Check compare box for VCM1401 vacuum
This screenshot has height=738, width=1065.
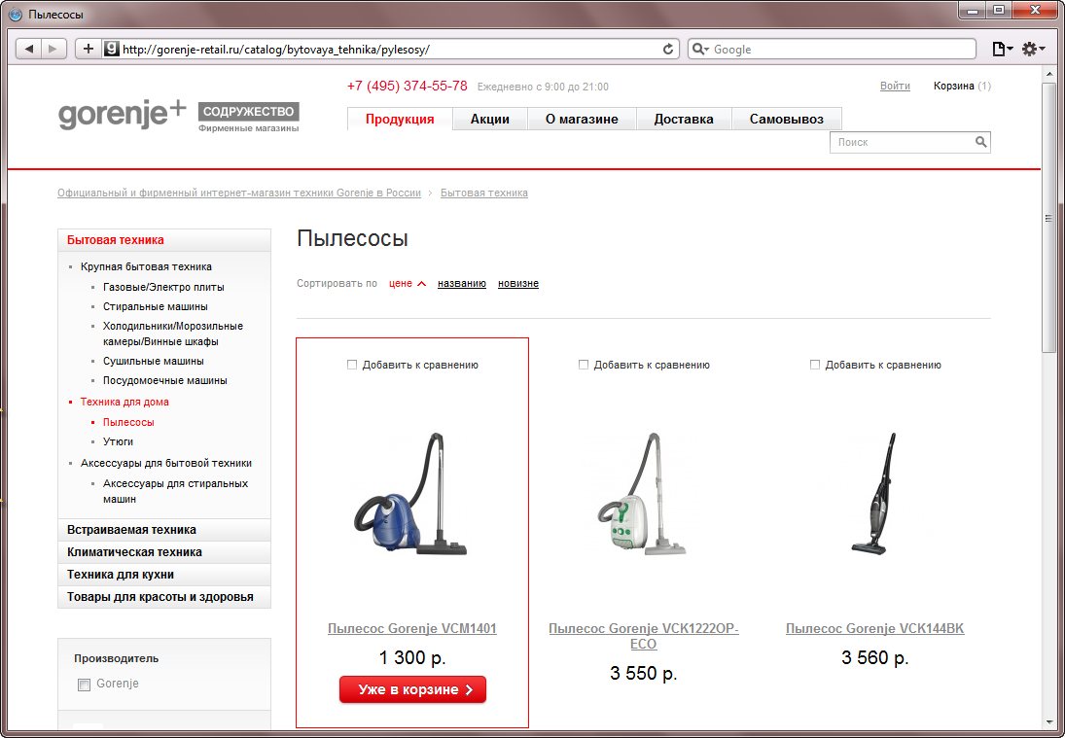(352, 365)
